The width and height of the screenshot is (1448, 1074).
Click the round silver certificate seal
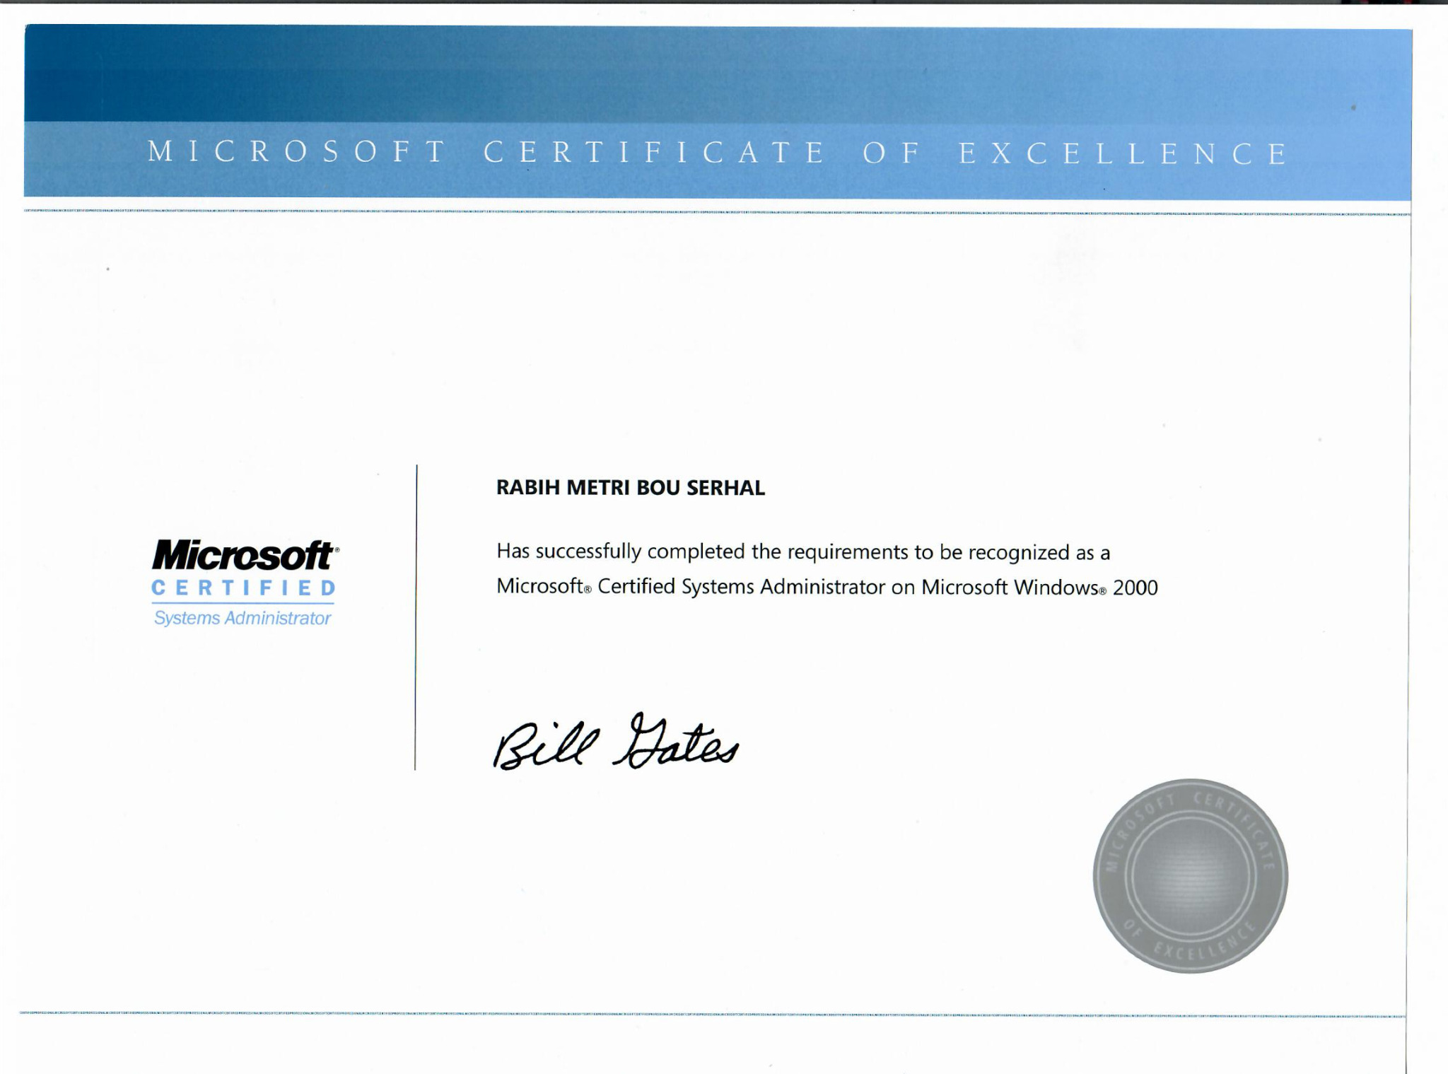coord(1191,876)
